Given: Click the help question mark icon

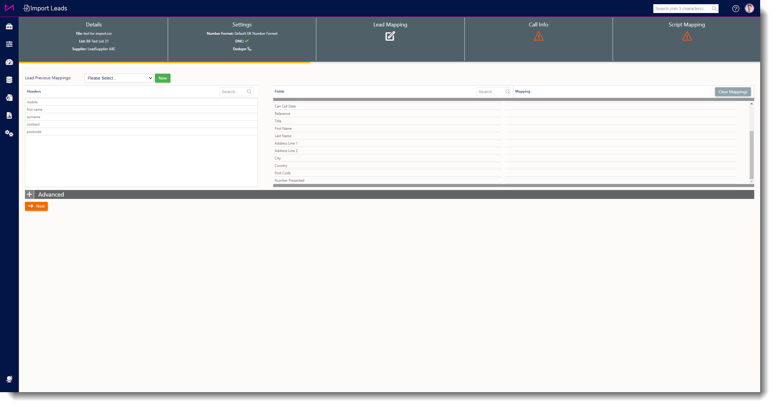Looking at the screenshot, I should pyautogui.click(x=735, y=8).
